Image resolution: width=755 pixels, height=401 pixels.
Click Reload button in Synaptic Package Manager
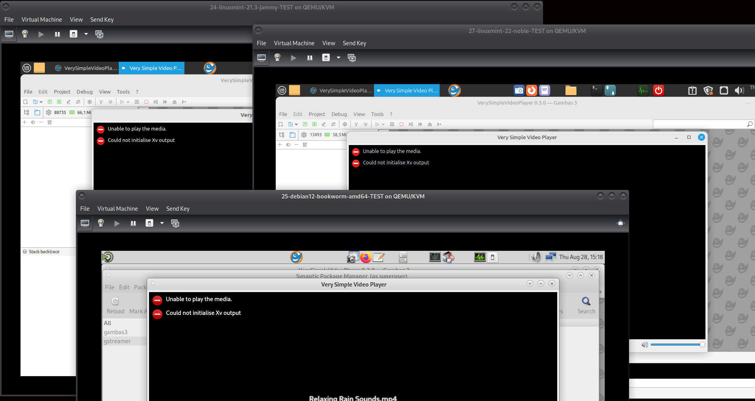click(115, 306)
